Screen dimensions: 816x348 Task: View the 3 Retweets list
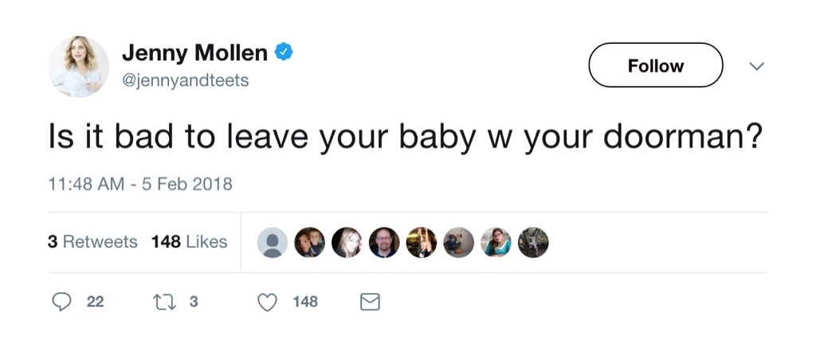point(92,242)
